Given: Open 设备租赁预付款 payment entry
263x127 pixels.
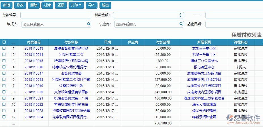Looking at the screenshot, I should pos(71,86).
